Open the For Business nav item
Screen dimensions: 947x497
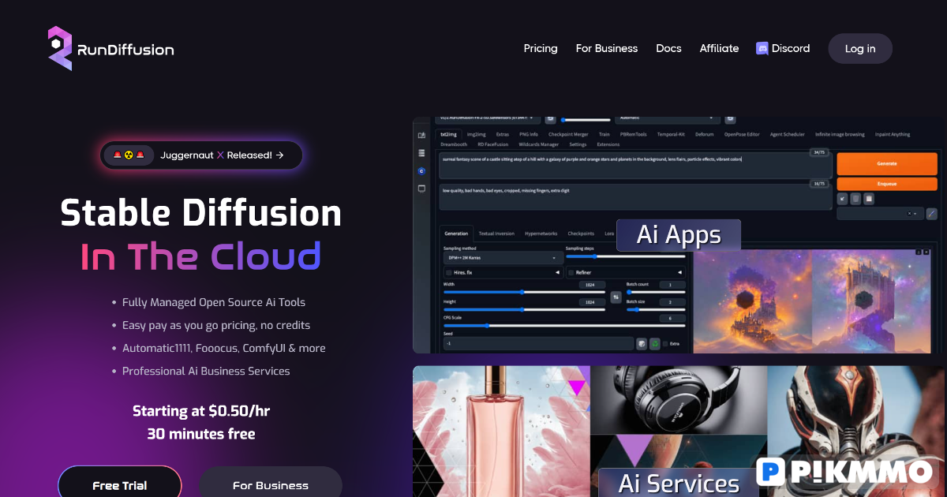tap(607, 49)
